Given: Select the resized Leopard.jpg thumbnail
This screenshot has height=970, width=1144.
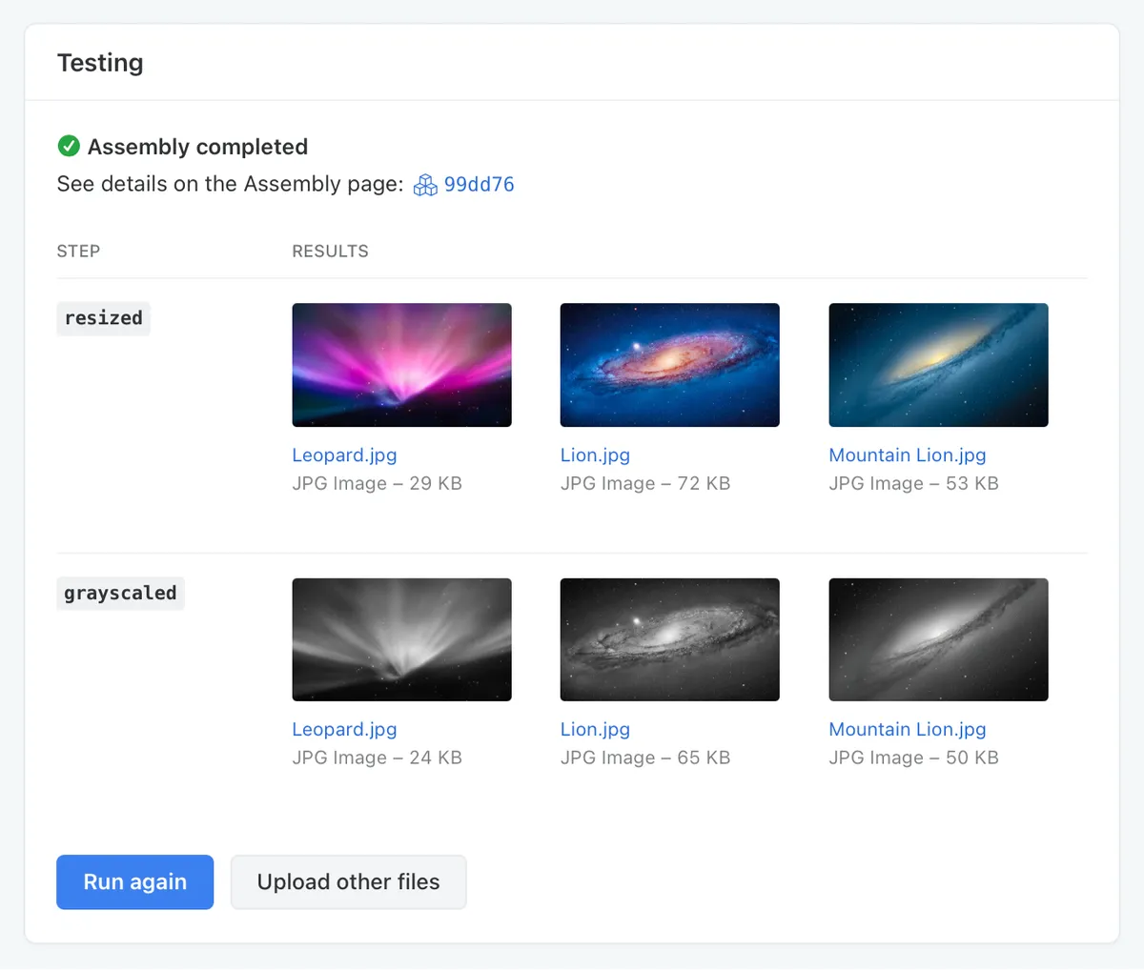Looking at the screenshot, I should pos(401,365).
